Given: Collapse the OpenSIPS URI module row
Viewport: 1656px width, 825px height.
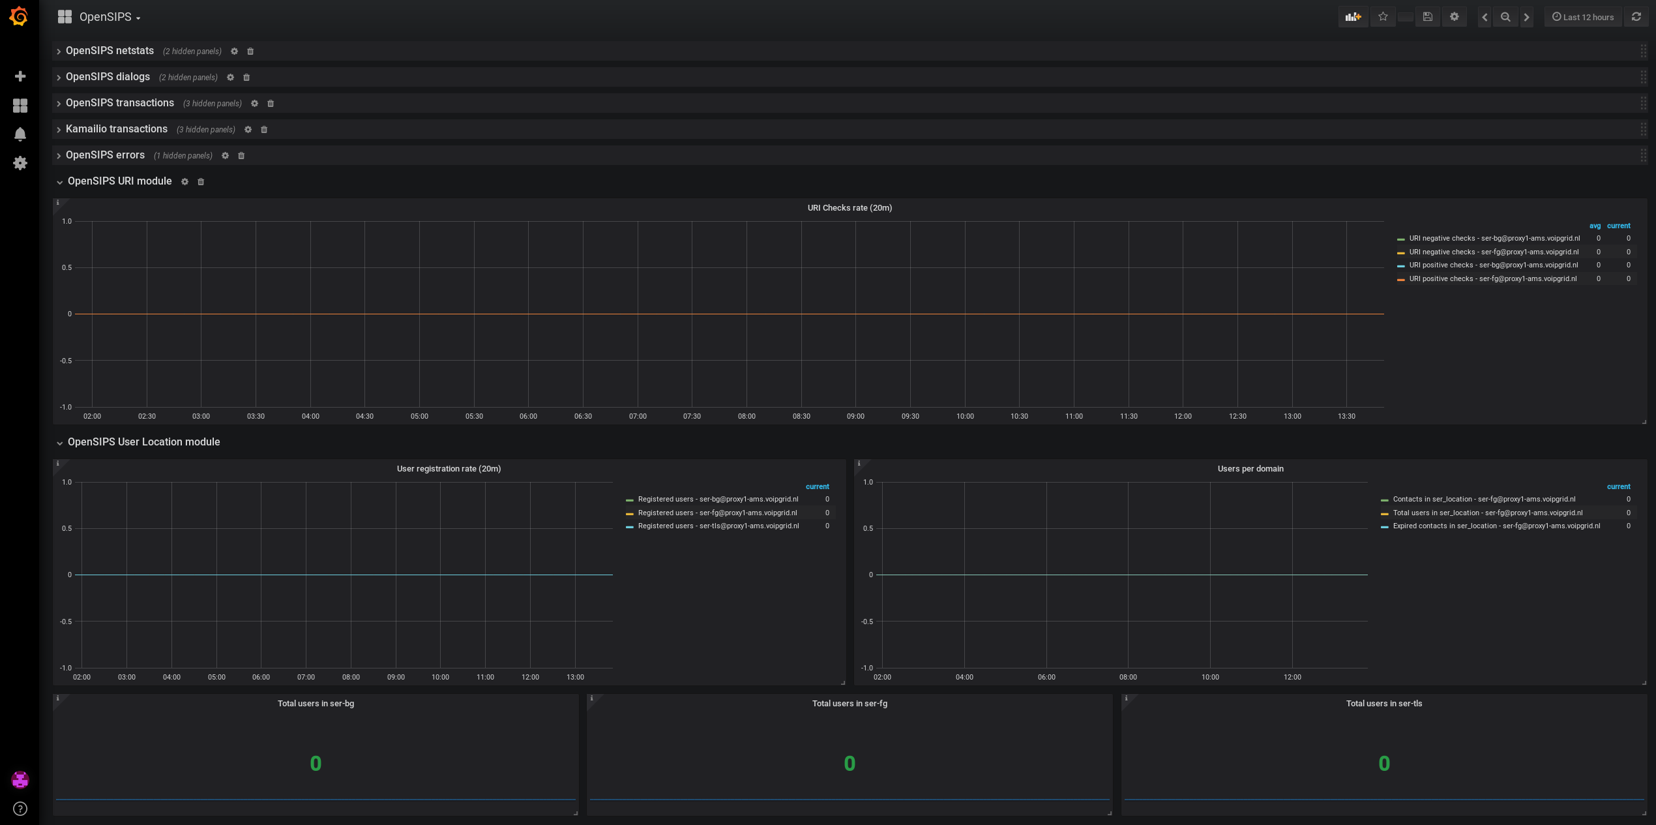Looking at the screenshot, I should tap(119, 181).
